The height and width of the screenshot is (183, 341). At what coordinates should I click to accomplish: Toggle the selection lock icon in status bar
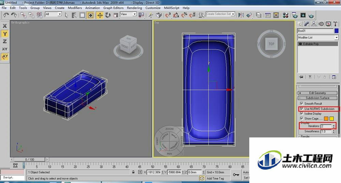[x=133, y=172]
